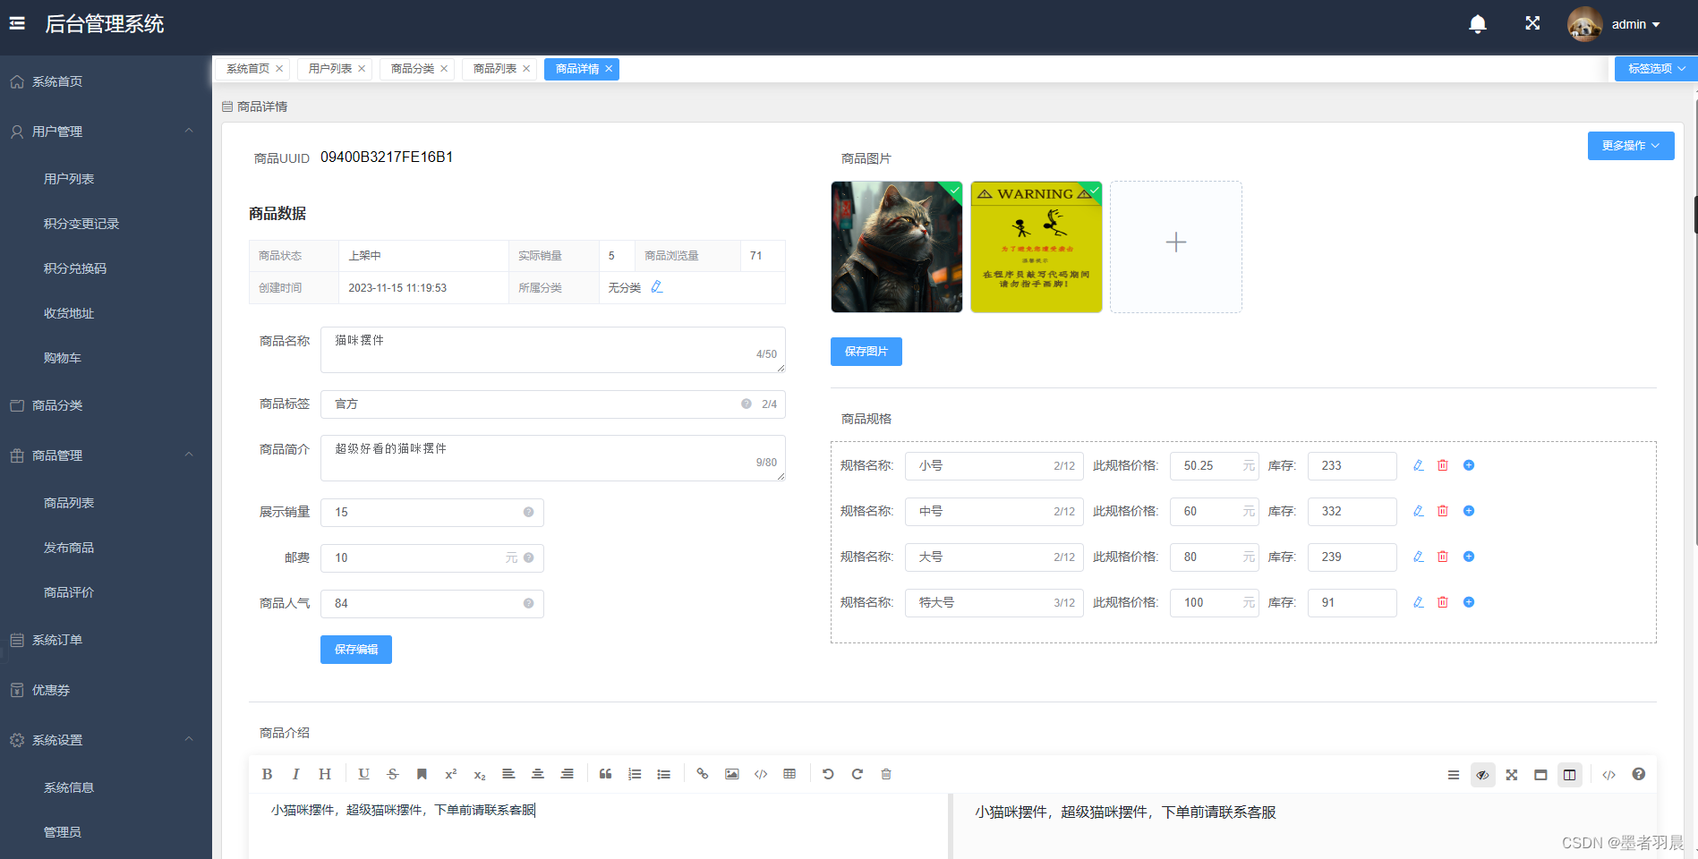Open editor markdown help
Viewport: 1698px width, 859px height.
pos(1638,774)
